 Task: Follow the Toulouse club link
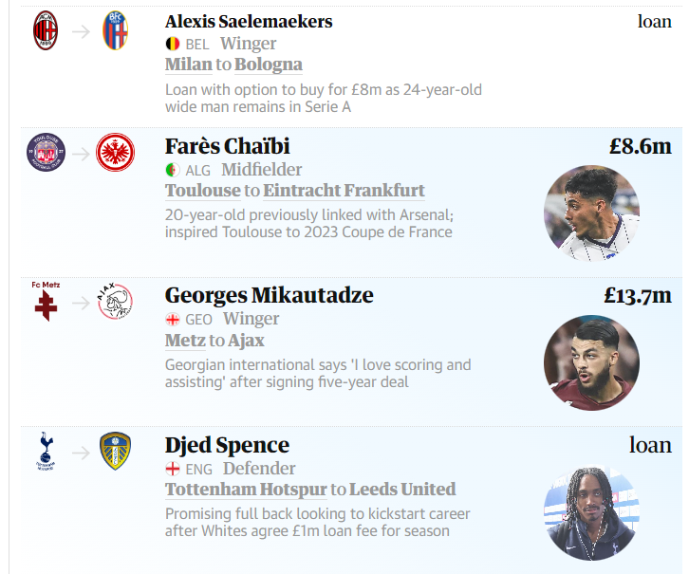point(202,191)
